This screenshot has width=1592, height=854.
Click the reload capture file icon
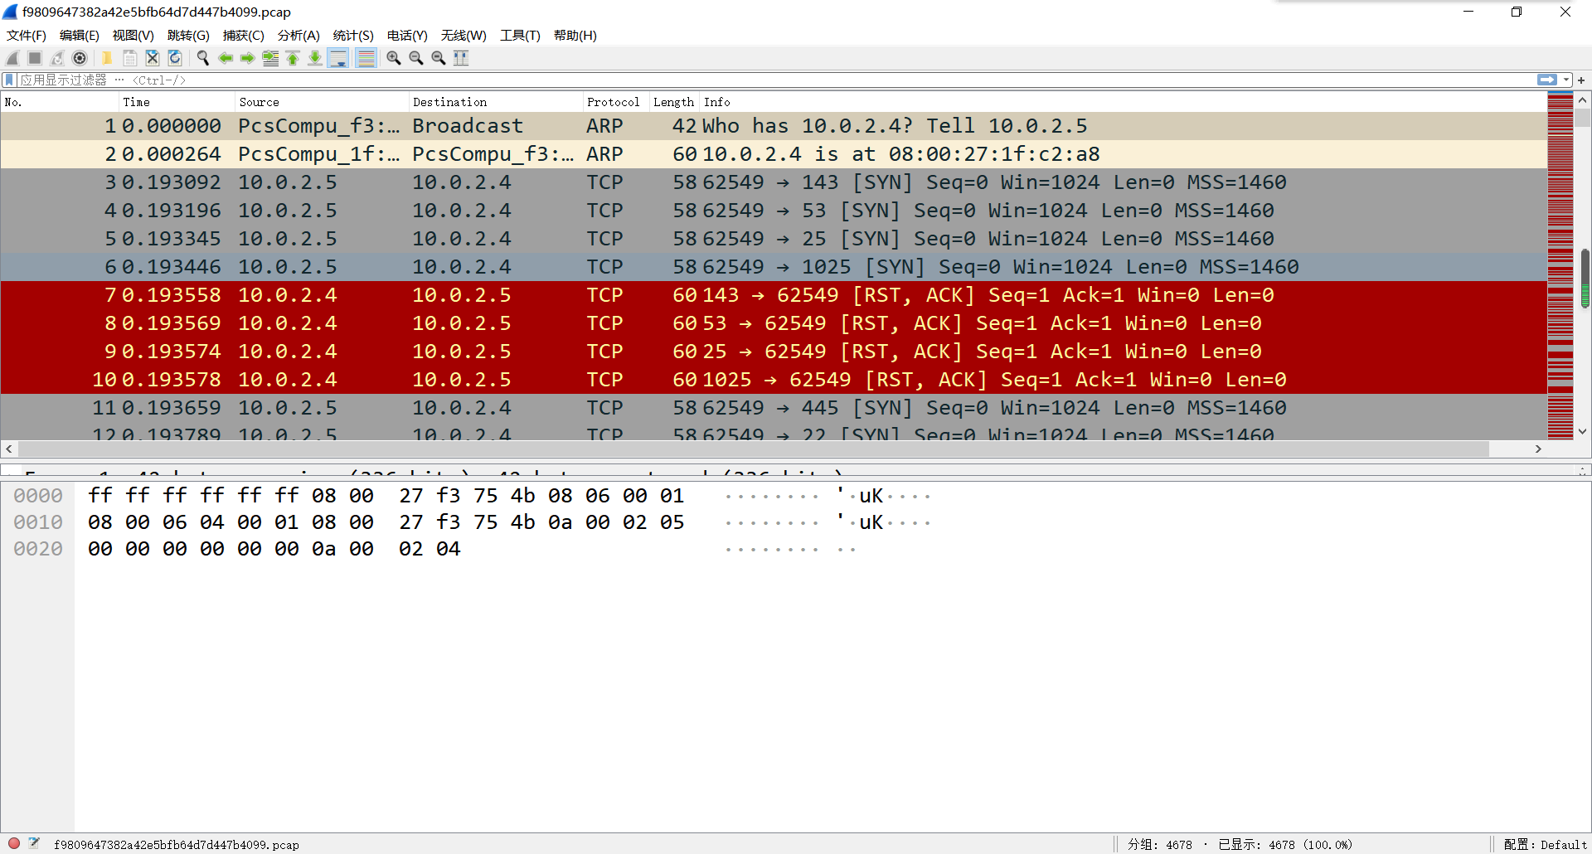click(175, 58)
